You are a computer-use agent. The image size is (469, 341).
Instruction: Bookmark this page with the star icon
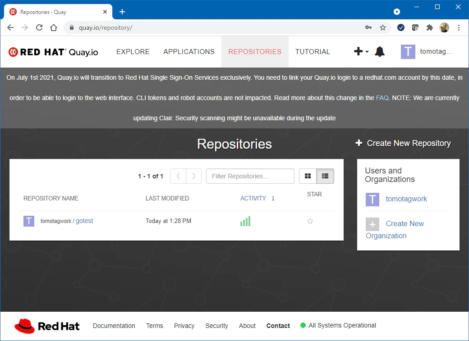click(383, 27)
